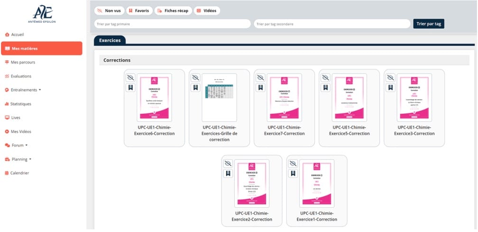Bookmark Exercice2-Correction as favorite
This screenshot has height=232, width=478.
tap(228, 174)
